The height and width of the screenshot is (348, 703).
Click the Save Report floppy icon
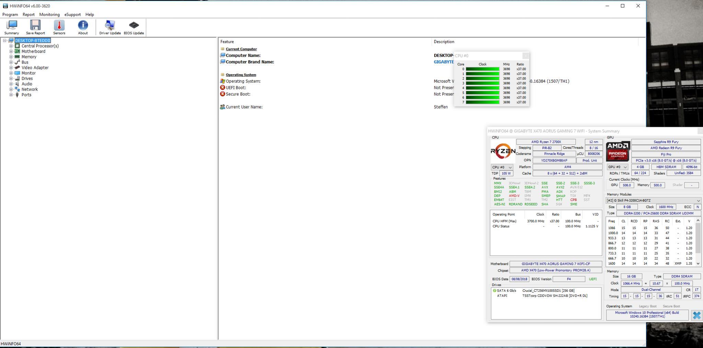pyautogui.click(x=35, y=27)
